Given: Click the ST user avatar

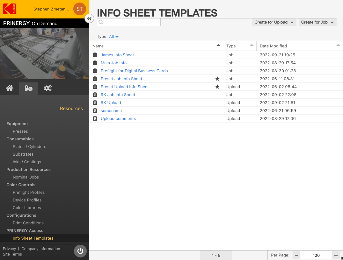Looking at the screenshot, I should 79,9.
